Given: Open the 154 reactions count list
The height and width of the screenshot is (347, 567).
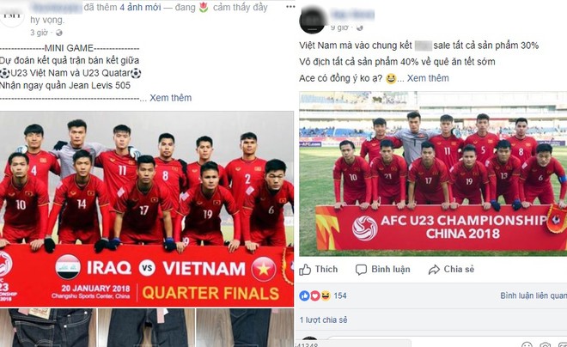Looking at the screenshot, I should pyautogui.click(x=340, y=295).
